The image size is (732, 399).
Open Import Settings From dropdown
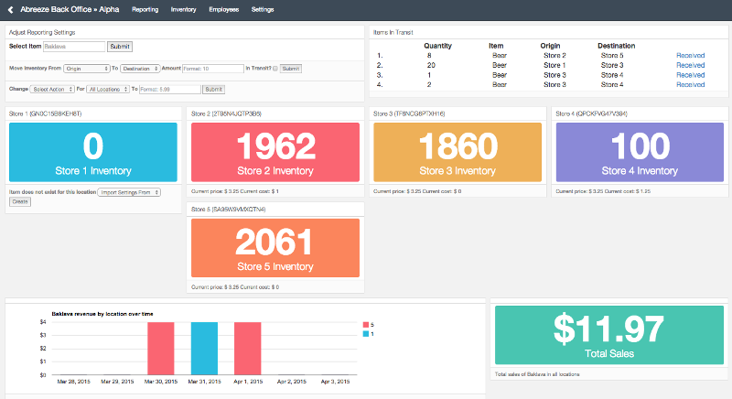pos(129,192)
